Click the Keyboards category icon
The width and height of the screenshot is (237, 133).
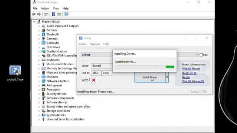pos(44,60)
